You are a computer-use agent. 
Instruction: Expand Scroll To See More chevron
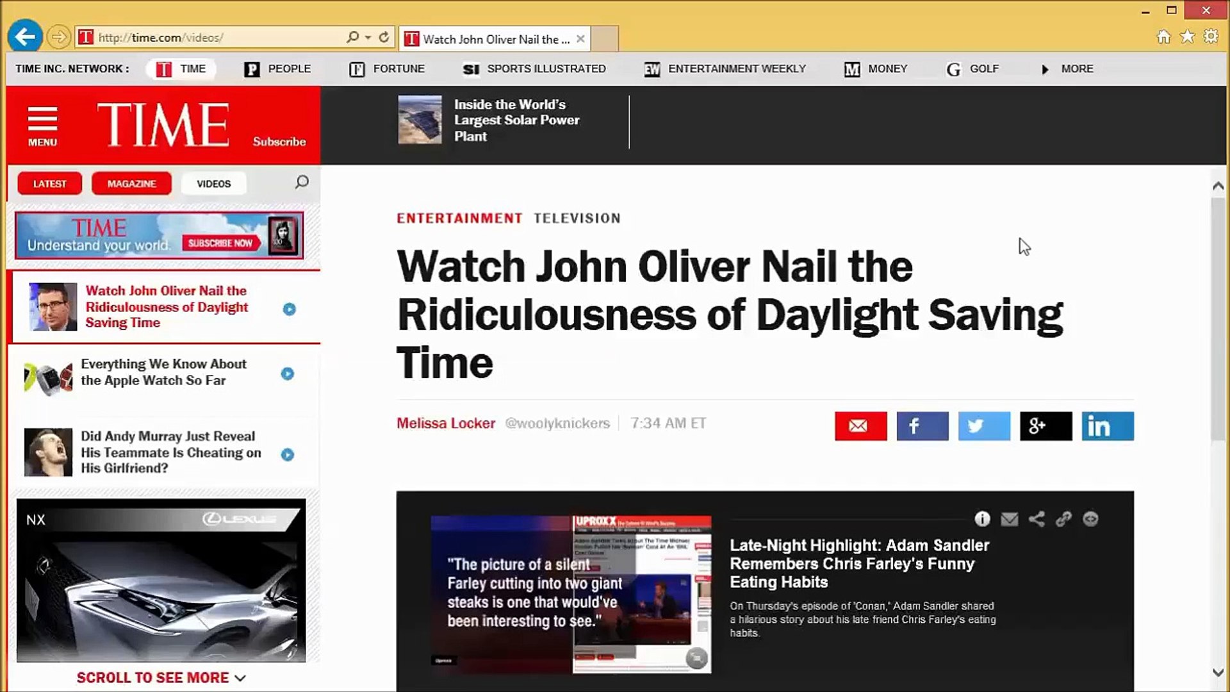pos(240,678)
